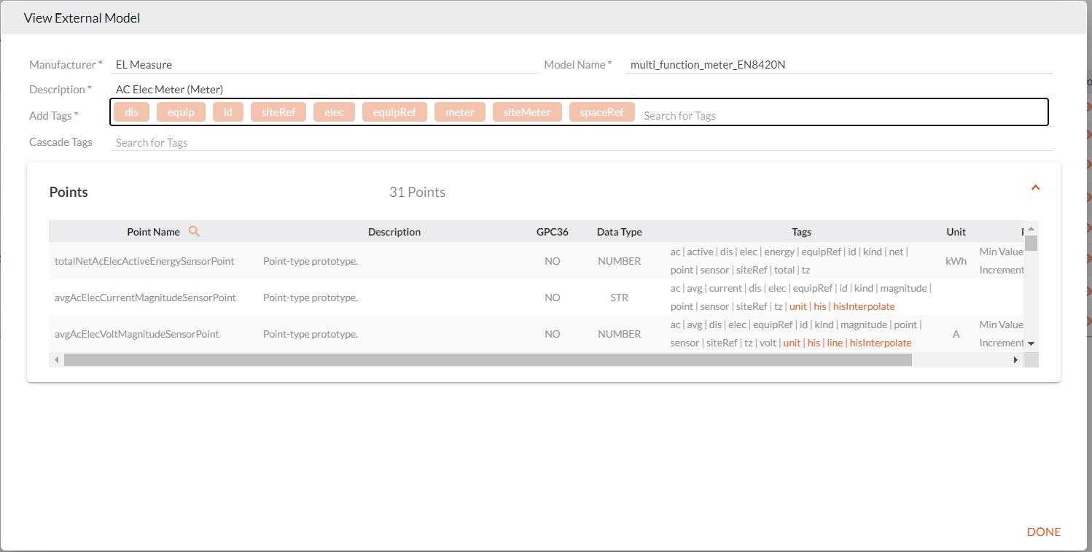Click the '31 Points' count text
Viewport: 1092px width, 552px height.
click(417, 193)
